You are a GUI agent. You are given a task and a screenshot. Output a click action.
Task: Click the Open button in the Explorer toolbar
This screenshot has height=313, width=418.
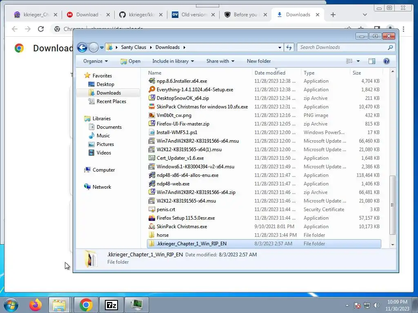click(x=130, y=61)
